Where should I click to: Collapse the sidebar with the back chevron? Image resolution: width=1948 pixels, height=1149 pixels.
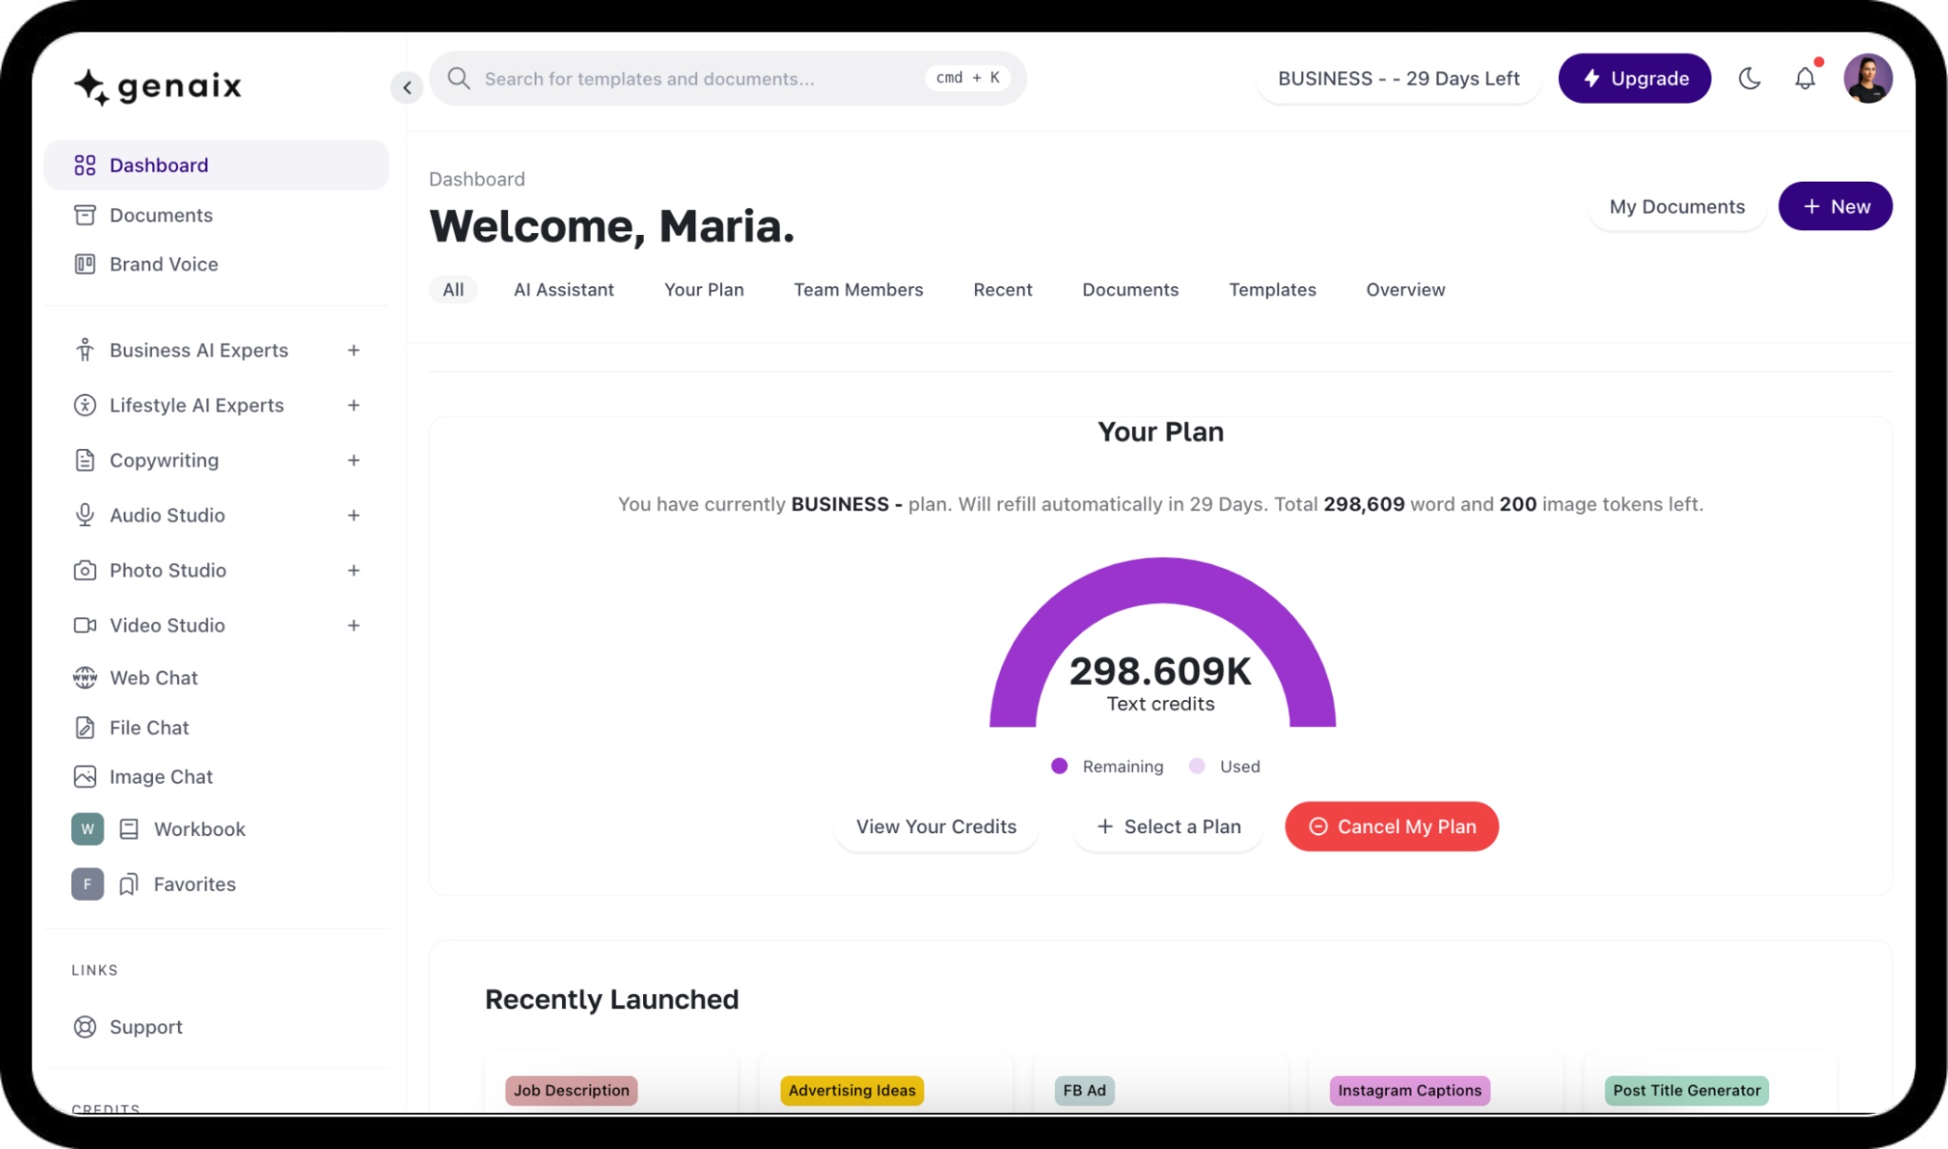(407, 87)
